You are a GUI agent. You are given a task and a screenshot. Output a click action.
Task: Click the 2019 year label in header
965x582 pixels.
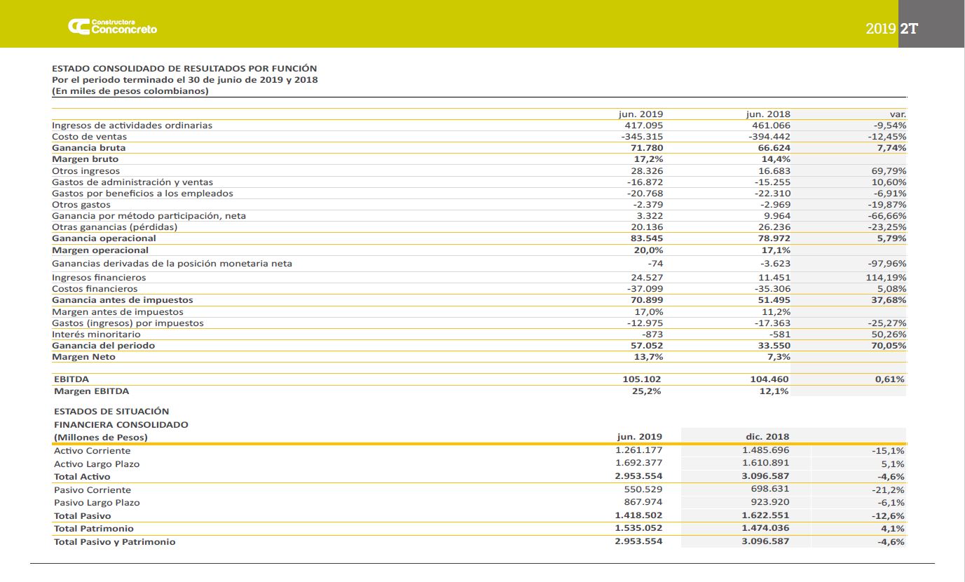click(x=881, y=29)
